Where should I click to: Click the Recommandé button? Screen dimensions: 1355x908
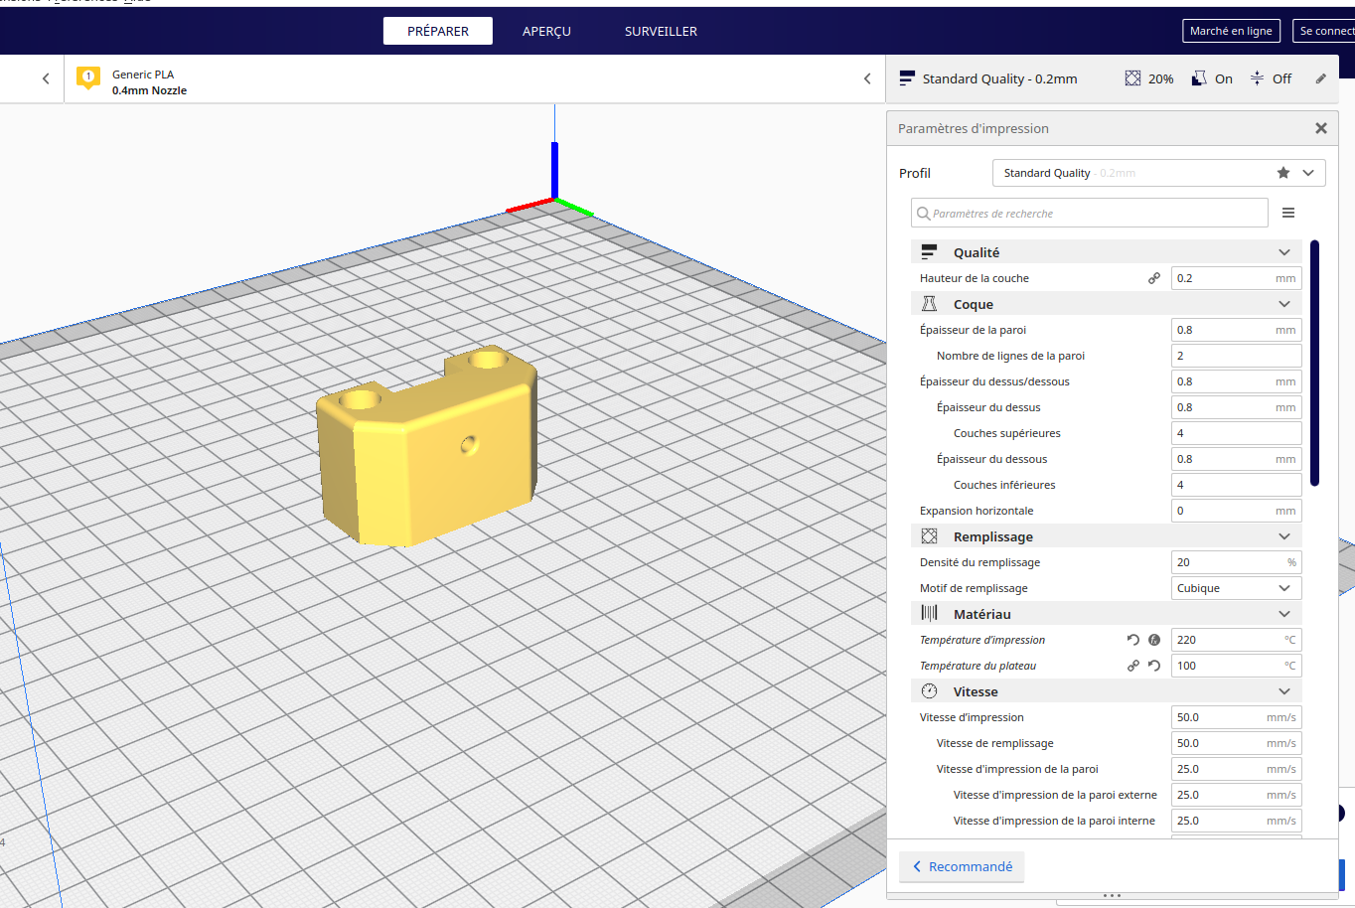pyautogui.click(x=962, y=866)
